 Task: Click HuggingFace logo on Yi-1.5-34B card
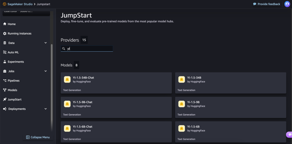pyautogui.click(x=182, y=79)
